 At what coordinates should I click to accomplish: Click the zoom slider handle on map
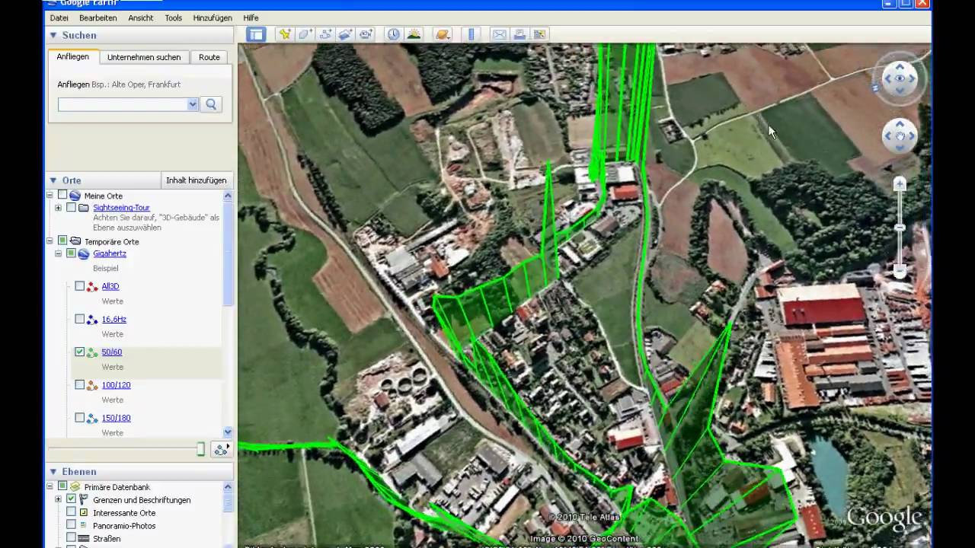[900, 228]
